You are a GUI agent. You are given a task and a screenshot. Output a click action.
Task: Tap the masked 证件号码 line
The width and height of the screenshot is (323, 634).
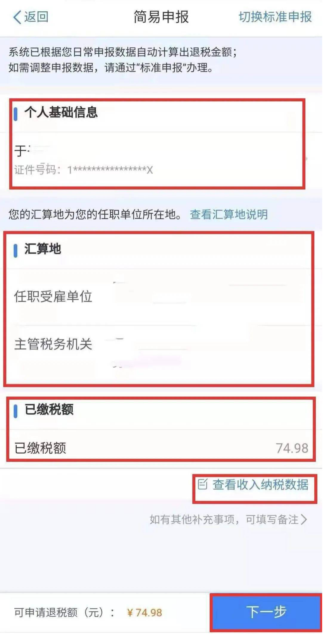click(x=83, y=170)
